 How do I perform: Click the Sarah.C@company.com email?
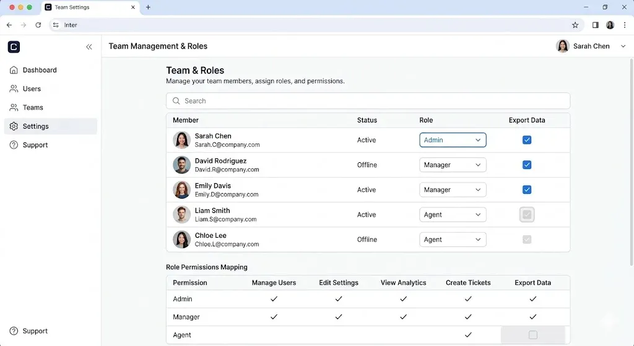(227, 145)
